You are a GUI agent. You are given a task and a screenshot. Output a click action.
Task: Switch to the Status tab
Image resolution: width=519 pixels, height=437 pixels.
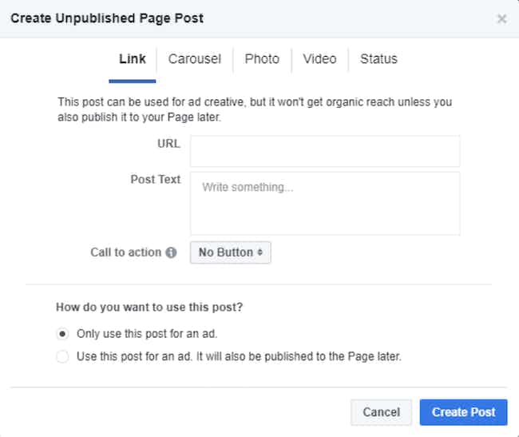(x=378, y=59)
